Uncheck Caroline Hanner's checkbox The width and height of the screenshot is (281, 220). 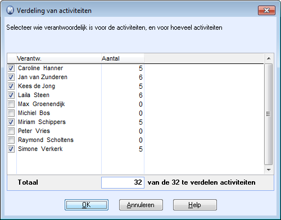(11, 68)
